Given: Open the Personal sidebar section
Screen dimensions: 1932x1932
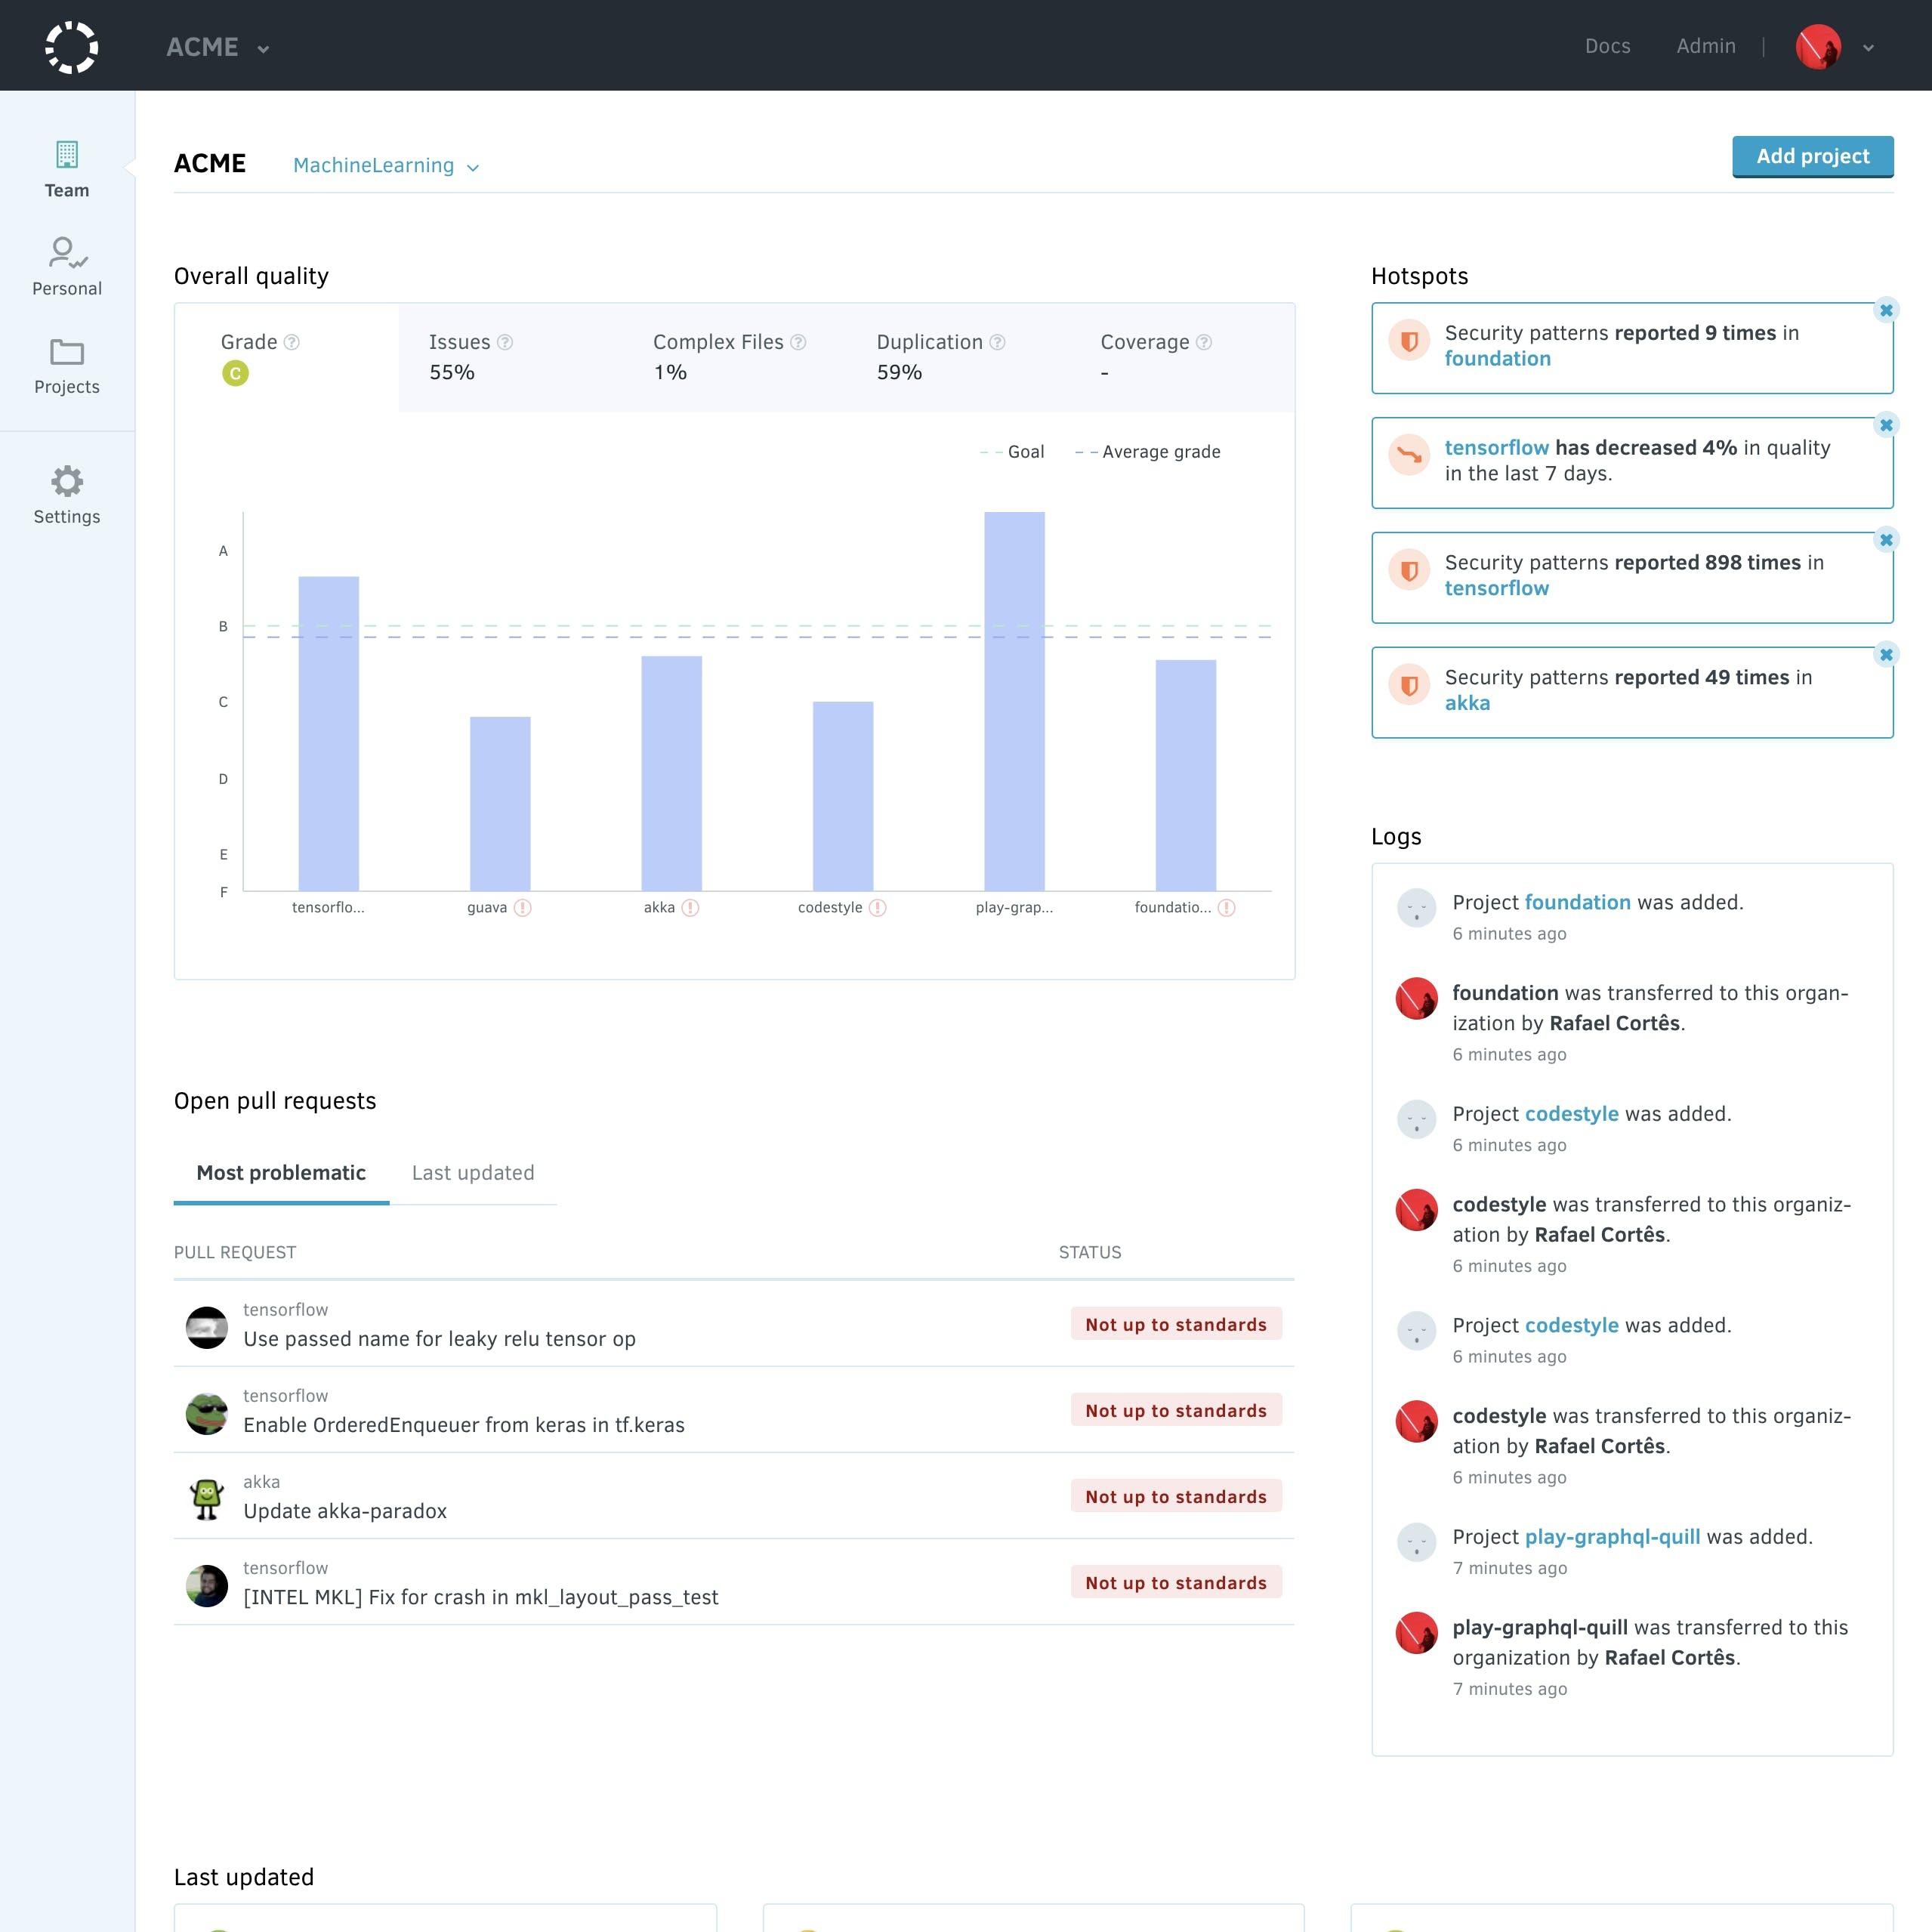Looking at the screenshot, I should (x=67, y=267).
